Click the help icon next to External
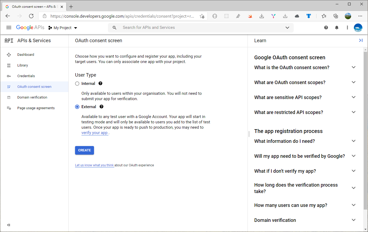Viewport: 368px width, 232px height. click(101, 107)
